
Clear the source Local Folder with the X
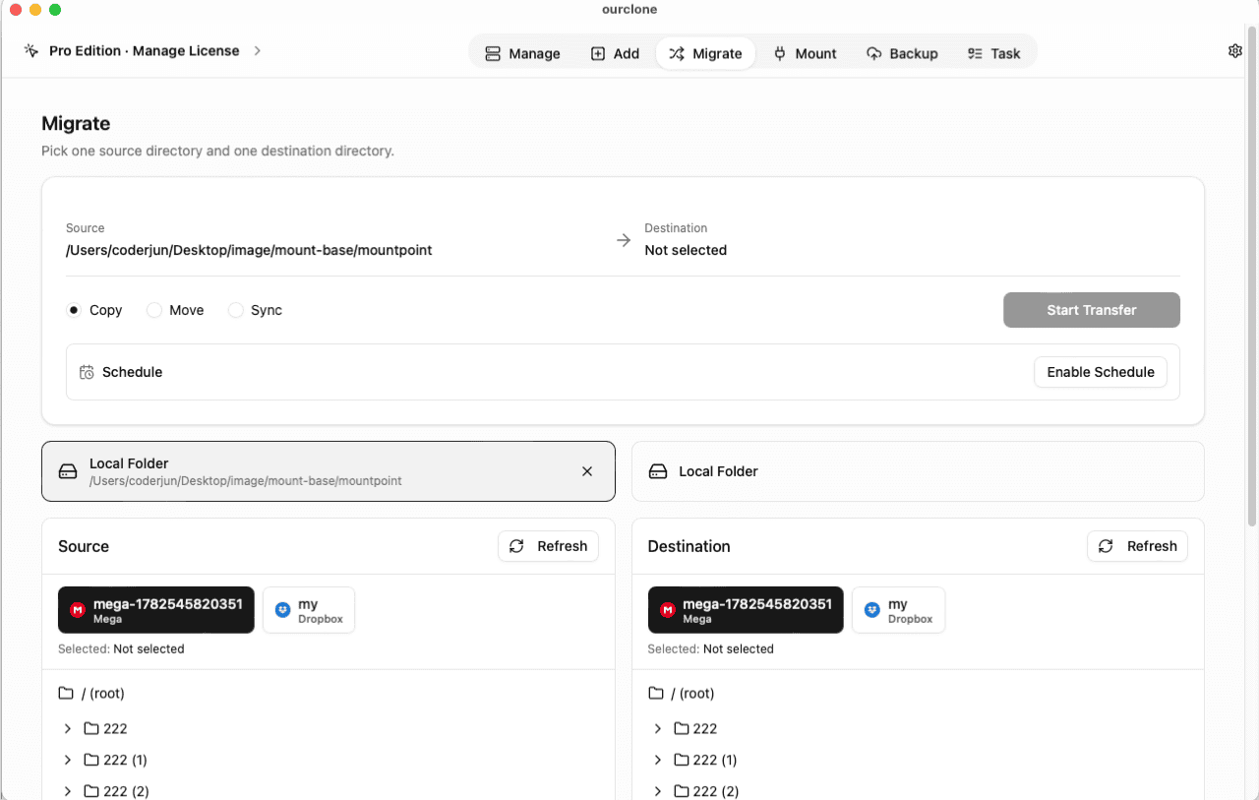pyautogui.click(x=587, y=471)
